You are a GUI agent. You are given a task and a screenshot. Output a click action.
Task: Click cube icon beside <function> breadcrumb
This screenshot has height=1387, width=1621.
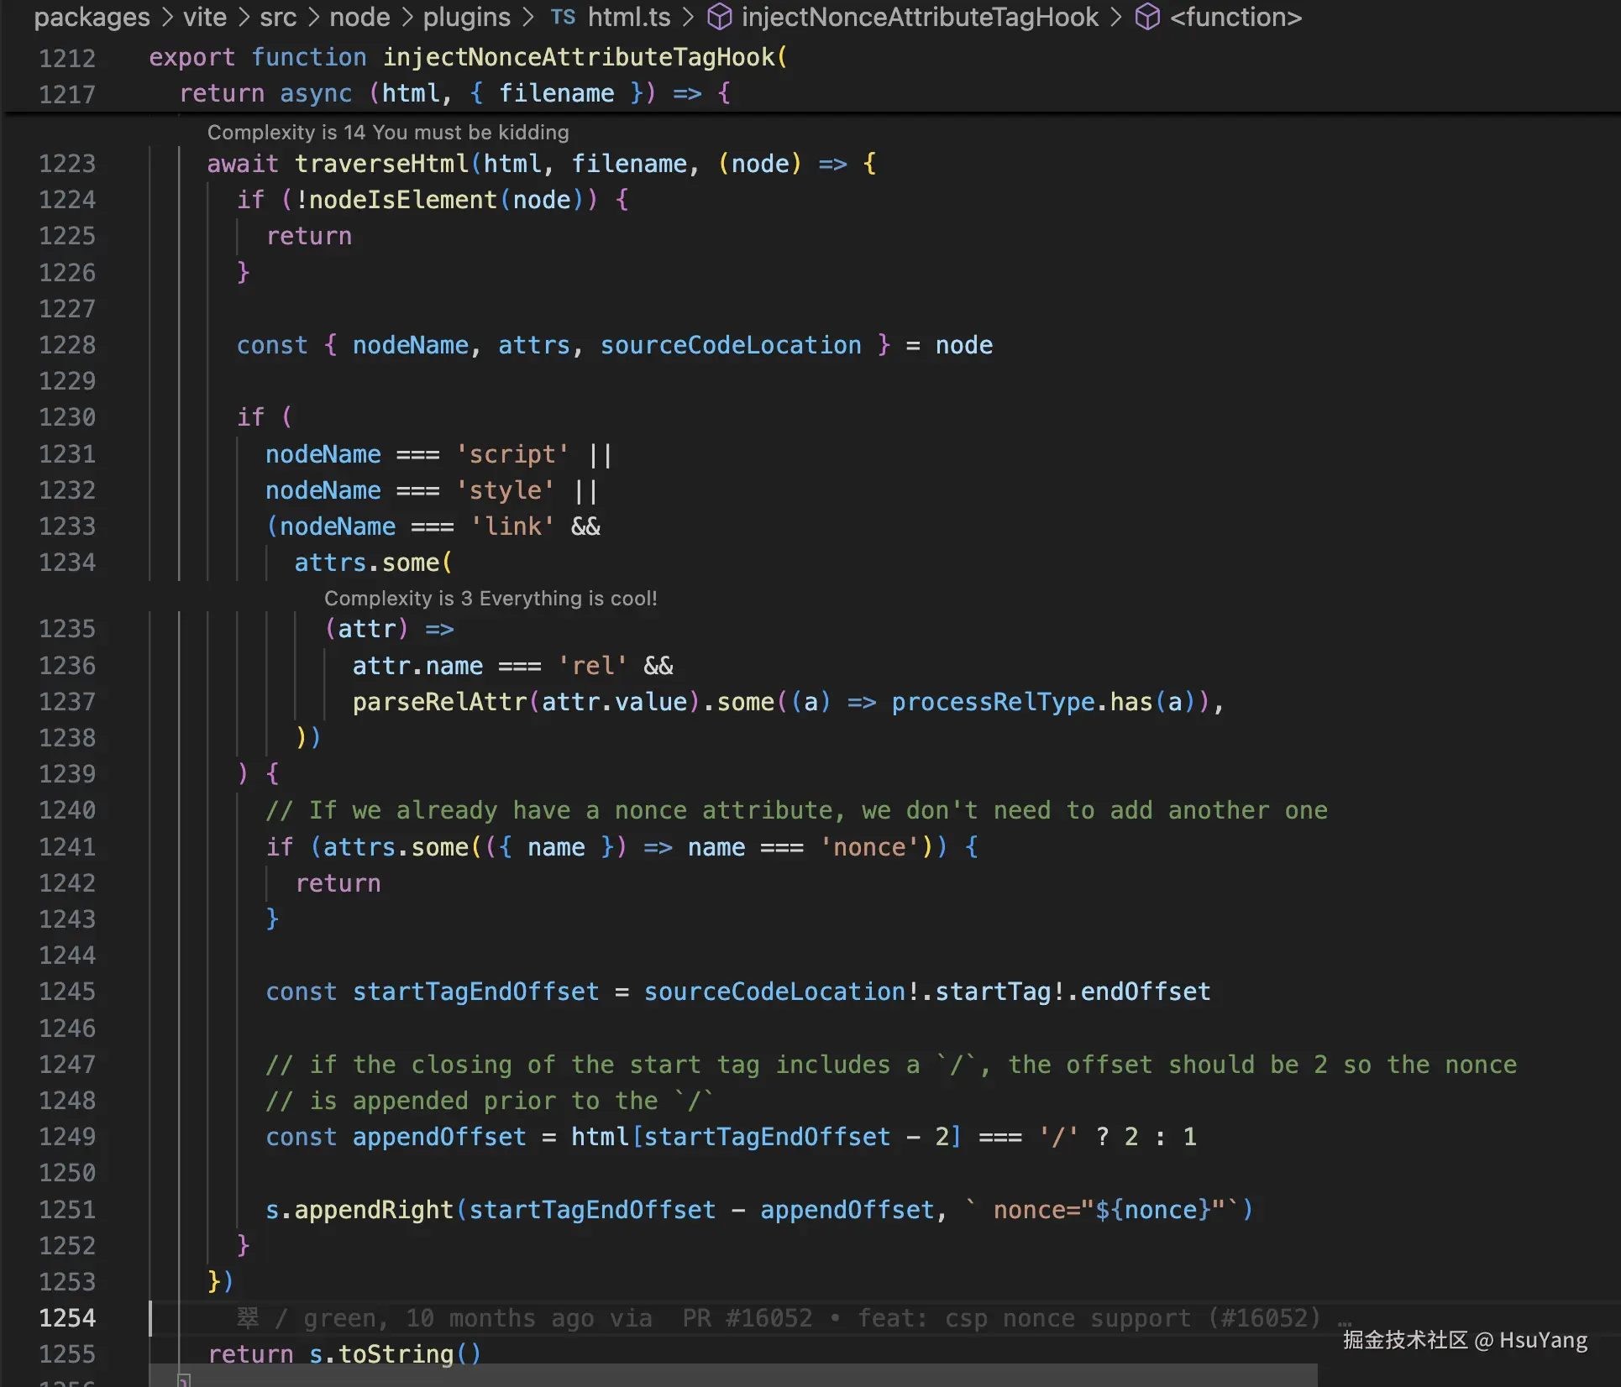(x=1147, y=17)
